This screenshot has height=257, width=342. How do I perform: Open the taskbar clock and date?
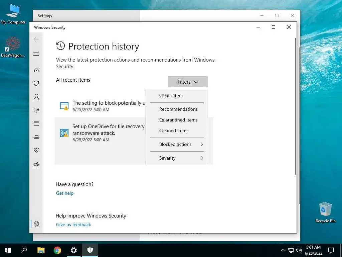click(313, 250)
